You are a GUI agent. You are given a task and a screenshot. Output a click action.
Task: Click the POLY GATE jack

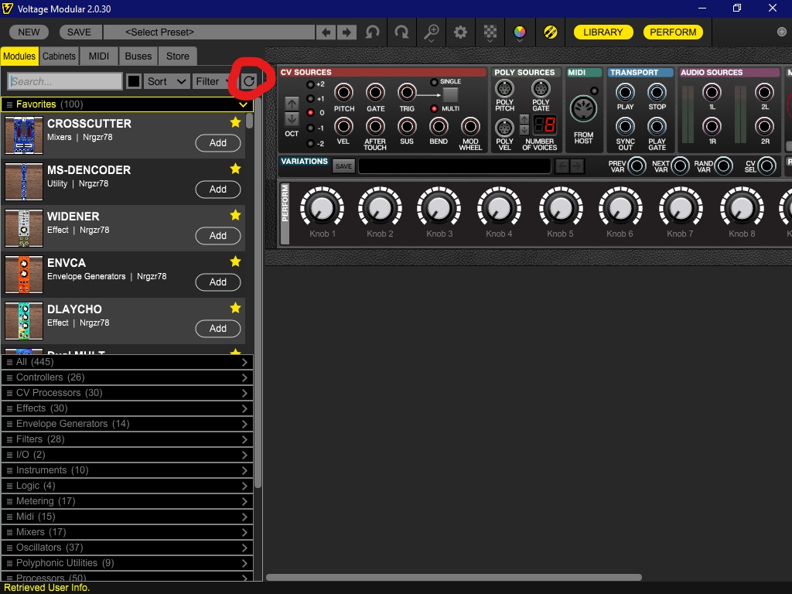point(541,89)
